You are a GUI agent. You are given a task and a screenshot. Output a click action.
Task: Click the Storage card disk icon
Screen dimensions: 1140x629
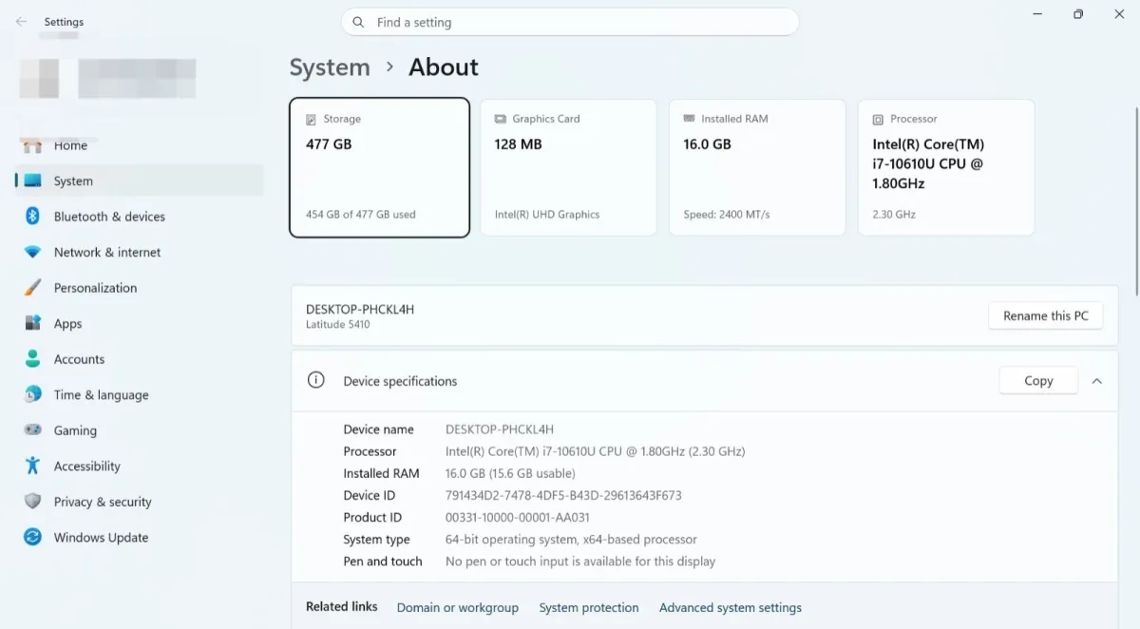tap(311, 120)
